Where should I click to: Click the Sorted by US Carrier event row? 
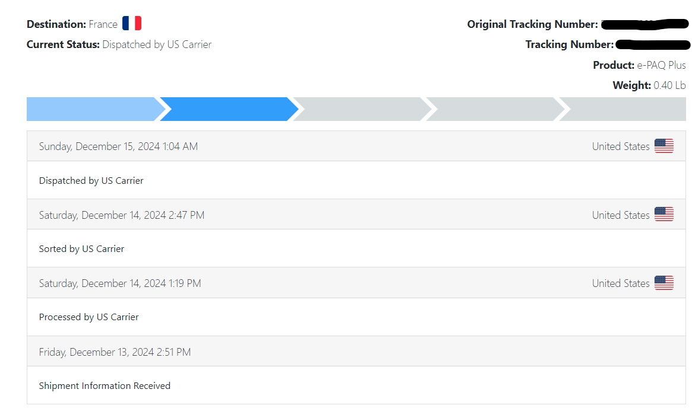[x=356, y=248]
